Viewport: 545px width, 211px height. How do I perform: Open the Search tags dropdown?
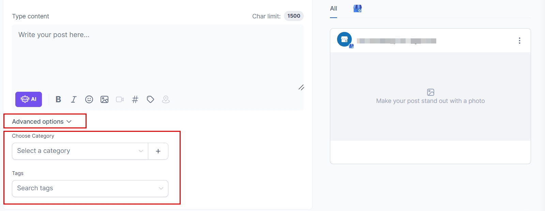[90, 189]
